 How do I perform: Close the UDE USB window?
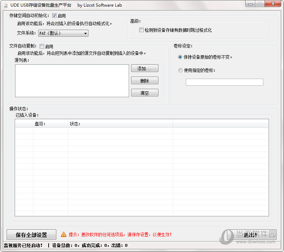pyautogui.click(x=273, y=3)
